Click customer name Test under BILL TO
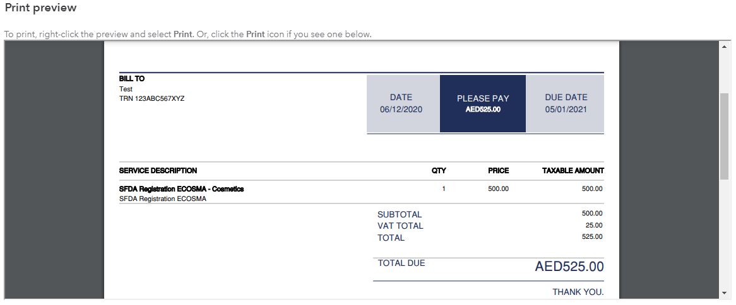The height and width of the screenshot is (305, 736). click(x=126, y=89)
